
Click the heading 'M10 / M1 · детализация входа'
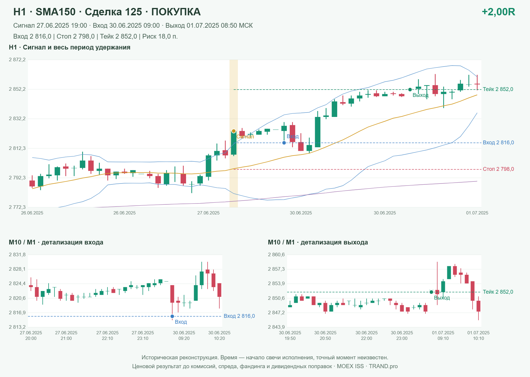56,242
